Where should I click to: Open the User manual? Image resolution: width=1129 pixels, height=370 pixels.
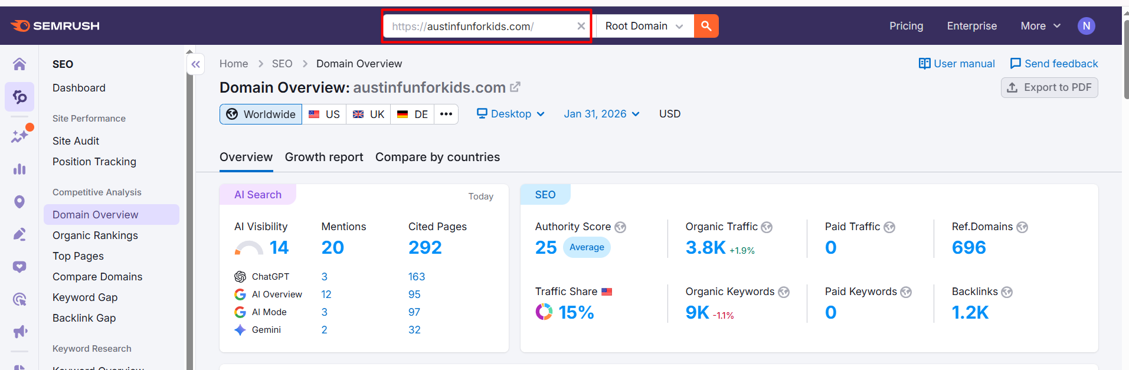click(957, 64)
